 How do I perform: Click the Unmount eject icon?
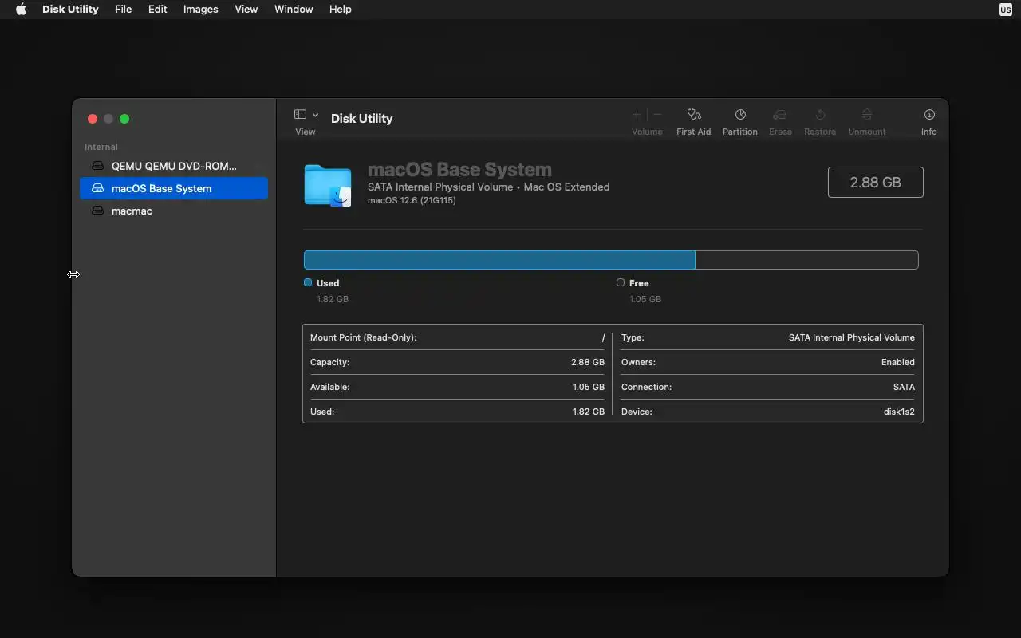pyautogui.click(x=867, y=115)
